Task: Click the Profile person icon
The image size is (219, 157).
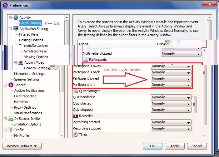Action: coord(11,130)
